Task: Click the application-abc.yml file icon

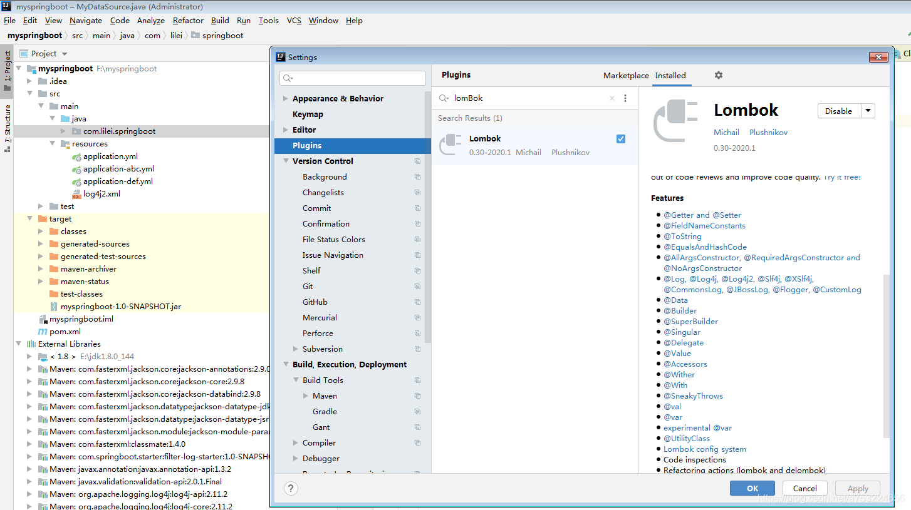Action: [x=76, y=169]
